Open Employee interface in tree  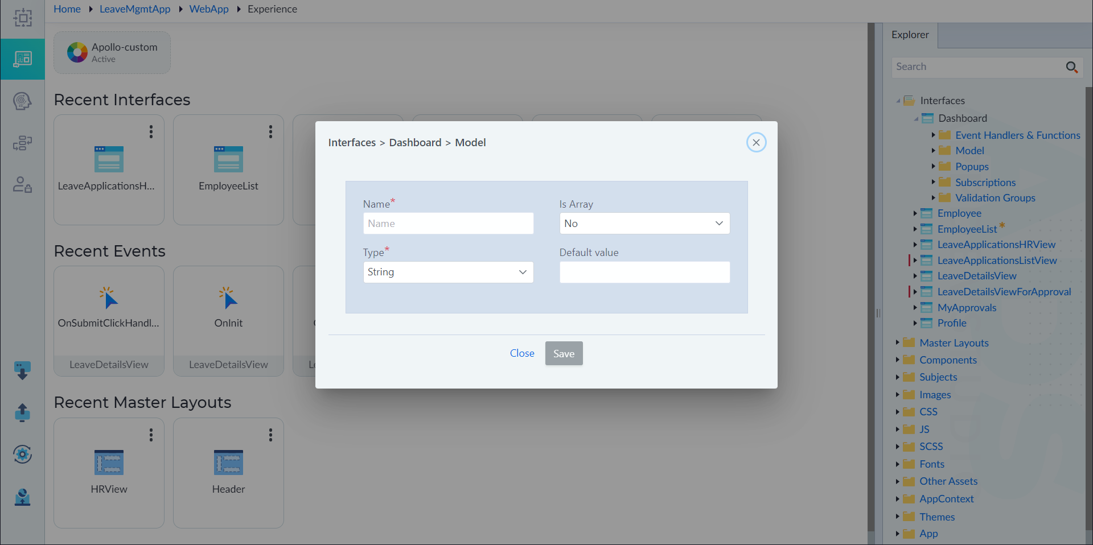(959, 213)
